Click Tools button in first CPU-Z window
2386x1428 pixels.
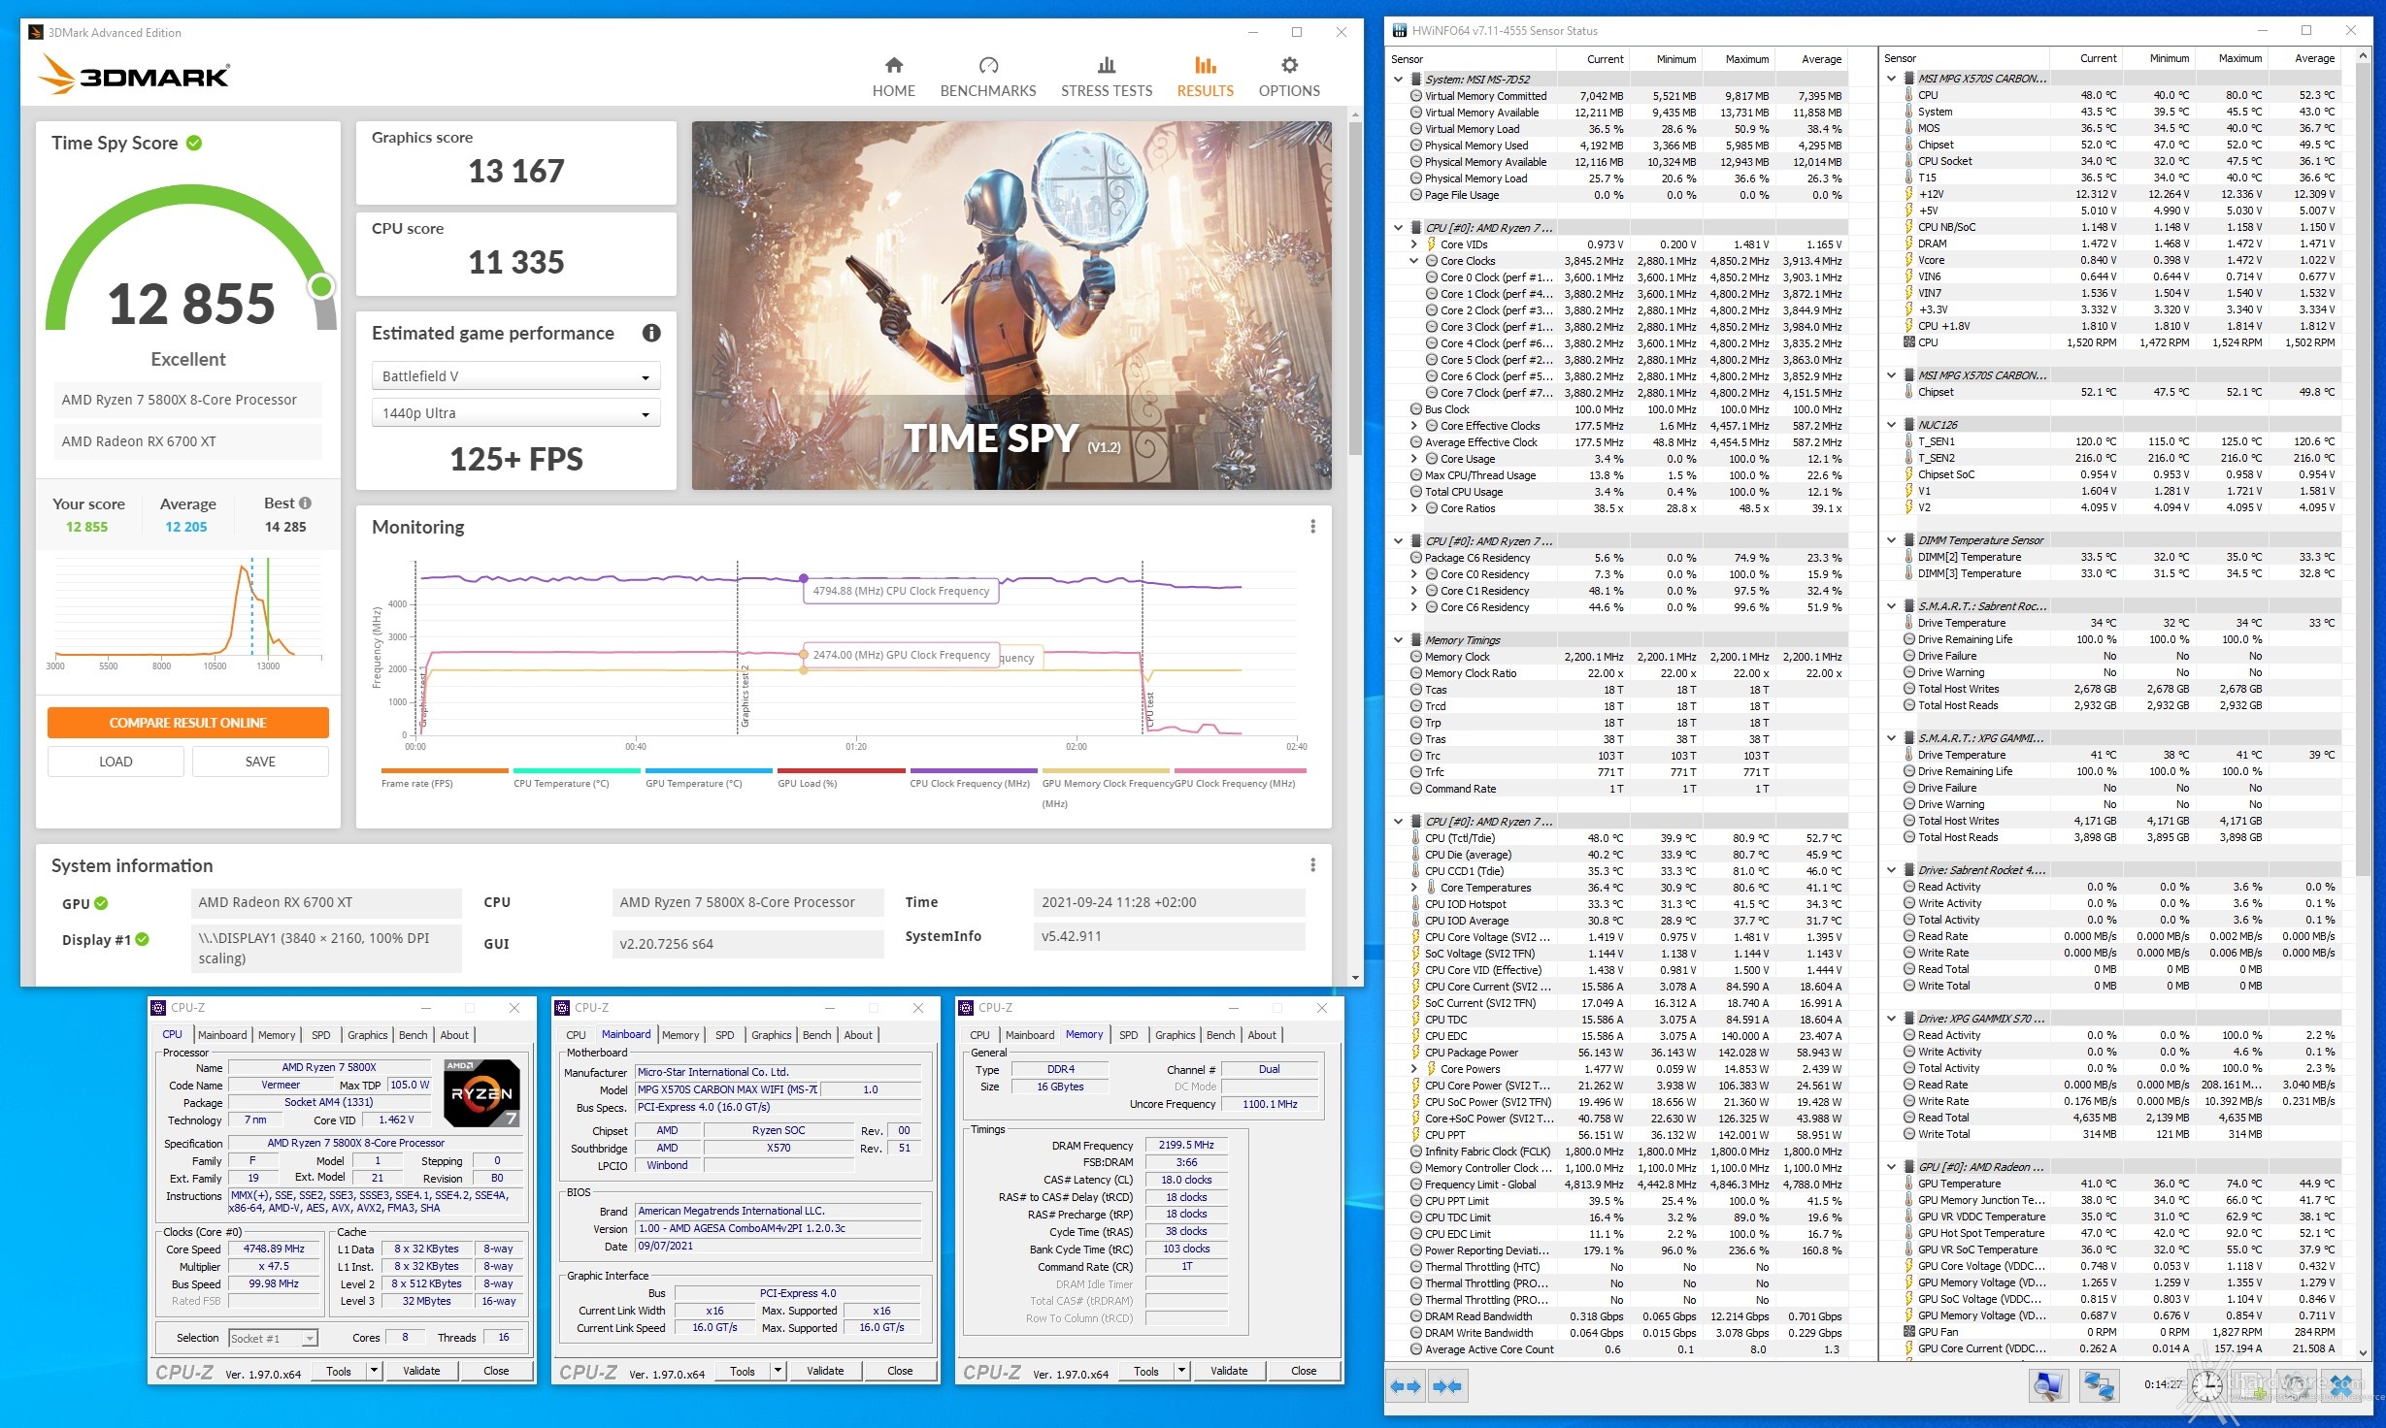339,1371
